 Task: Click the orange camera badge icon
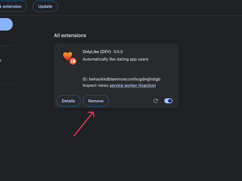point(73,61)
